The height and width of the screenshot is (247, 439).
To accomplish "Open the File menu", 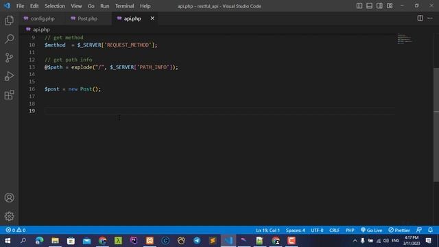I will 20,6.
